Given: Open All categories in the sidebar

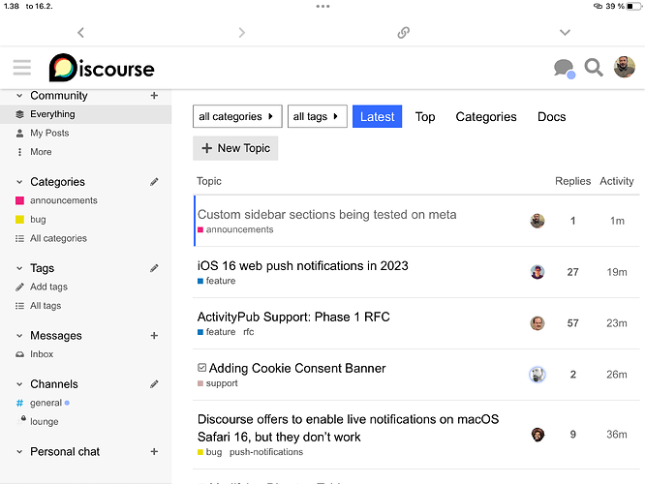Looking at the screenshot, I should [58, 238].
